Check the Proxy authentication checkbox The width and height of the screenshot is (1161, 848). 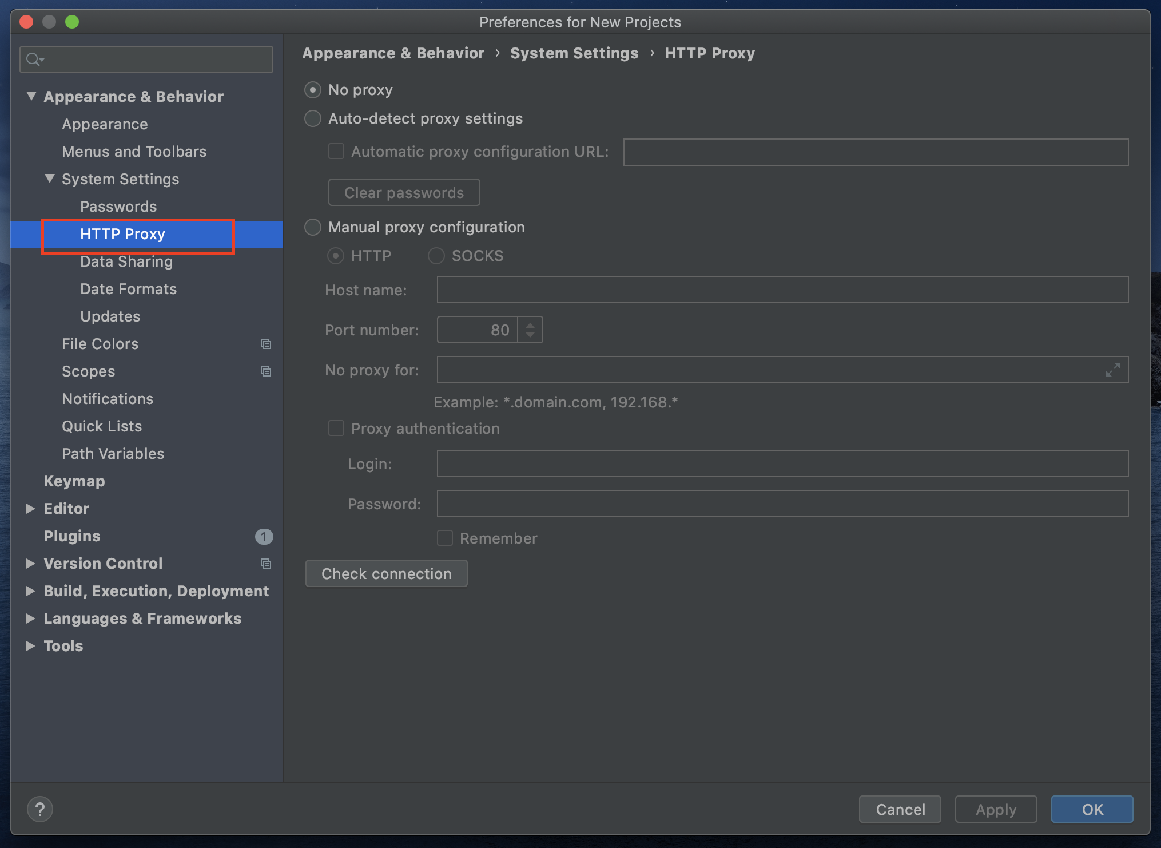point(336,428)
